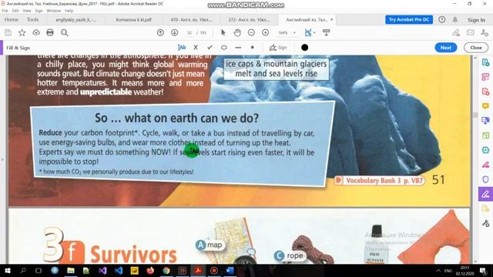Click the page number input field
This screenshot has width=493, height=277.
[x=189, y=32]
